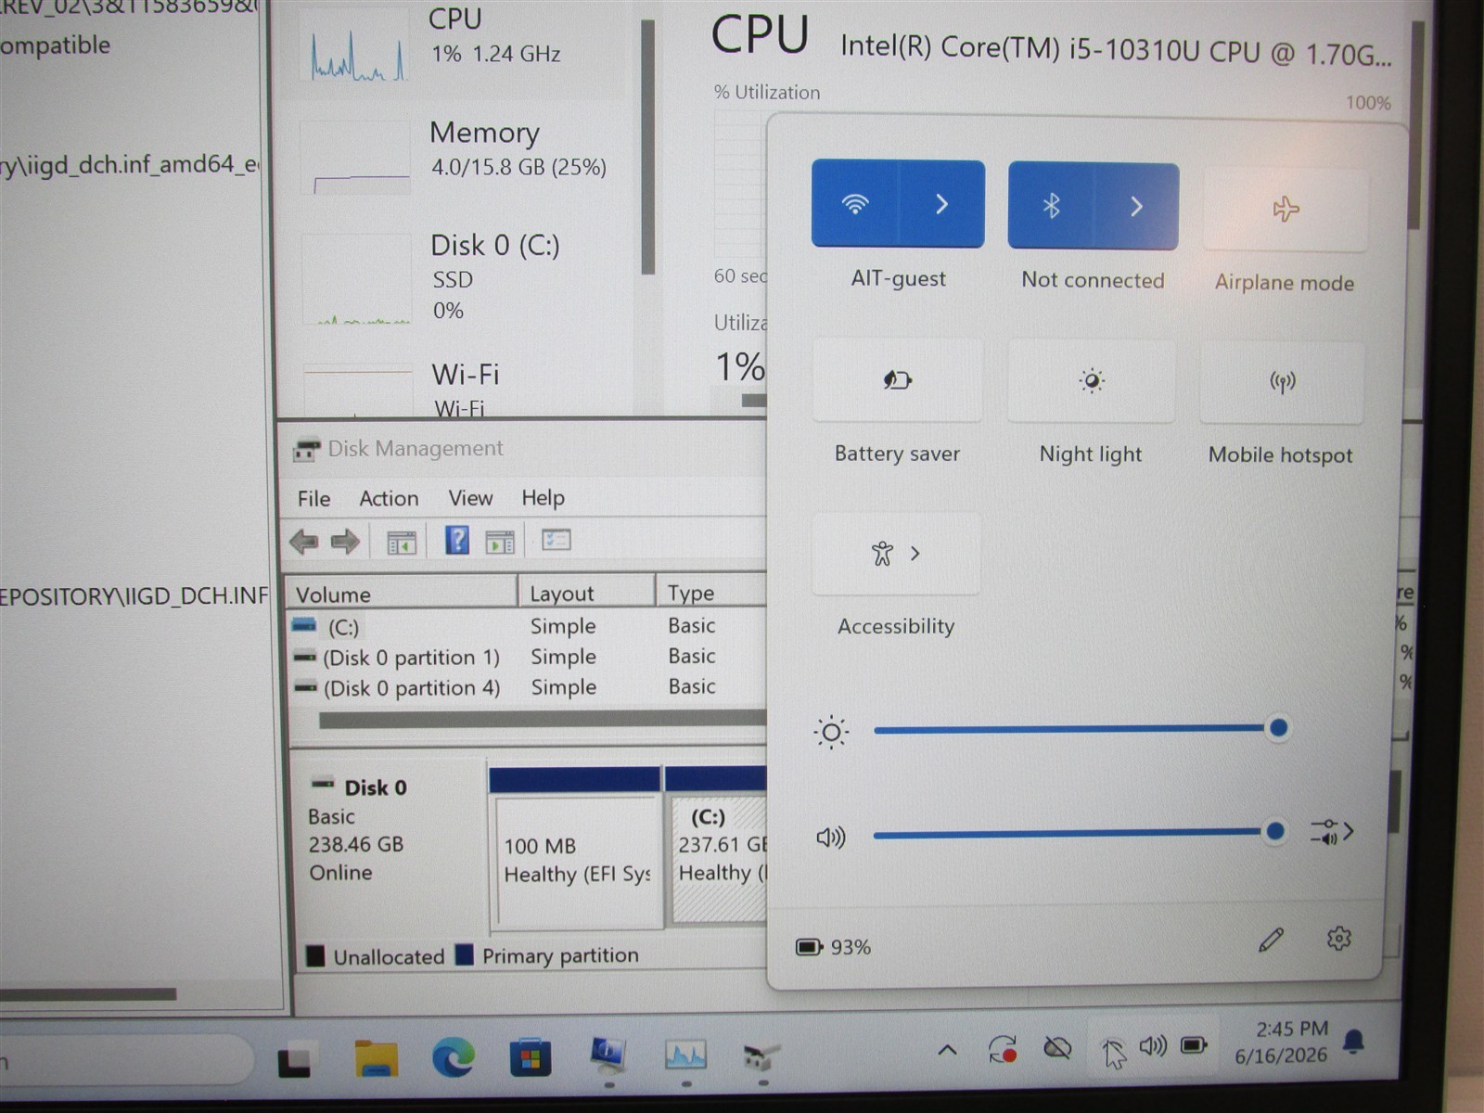
Task: Open File Explorer from taskbar
Action: [376, 1058]
